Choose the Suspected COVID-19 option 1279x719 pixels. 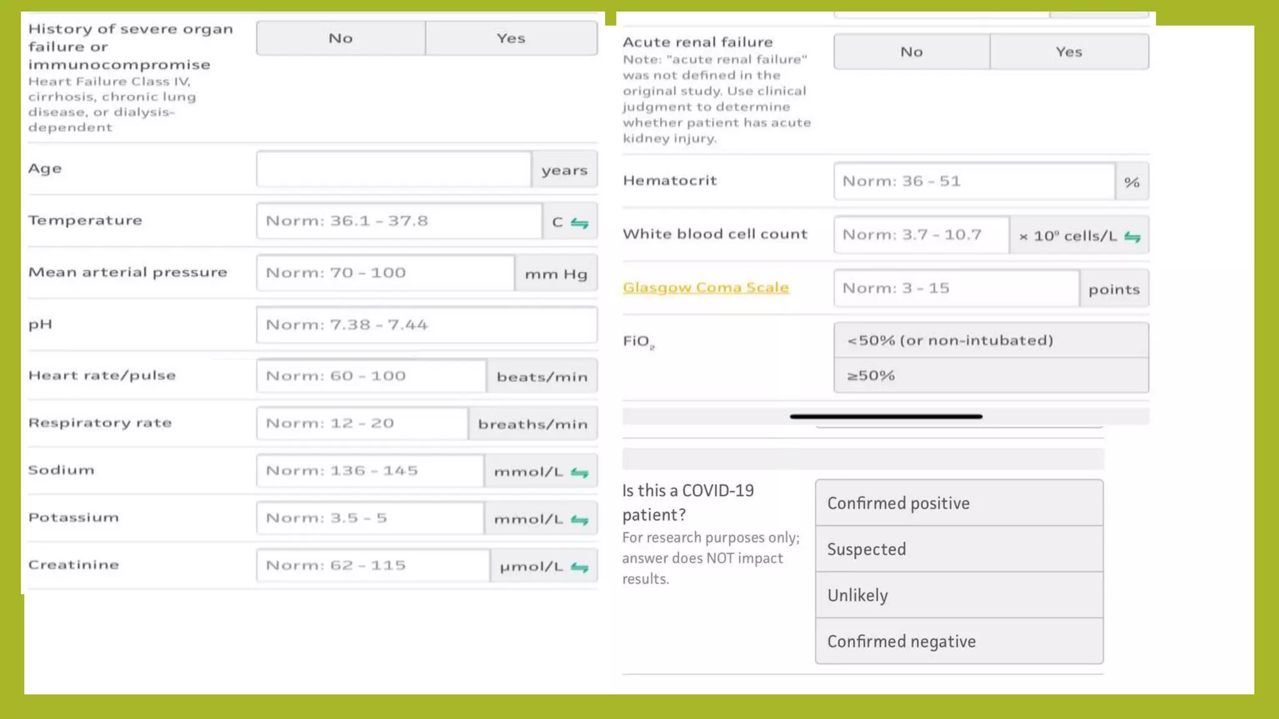point(959,549)
